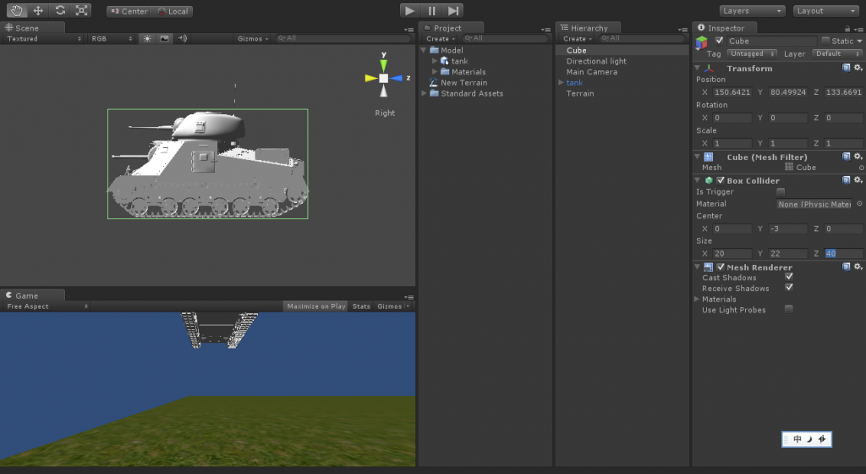Disable the Box Collider checkbox
Image resolution: width=866 pixels, height=474 pixels.
click(721, 180)
